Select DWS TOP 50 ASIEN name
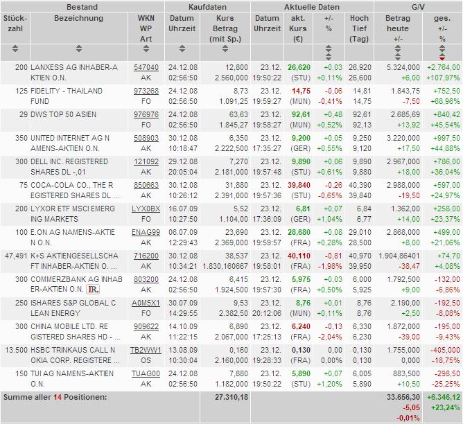463x424 pixels. [64, 115]
